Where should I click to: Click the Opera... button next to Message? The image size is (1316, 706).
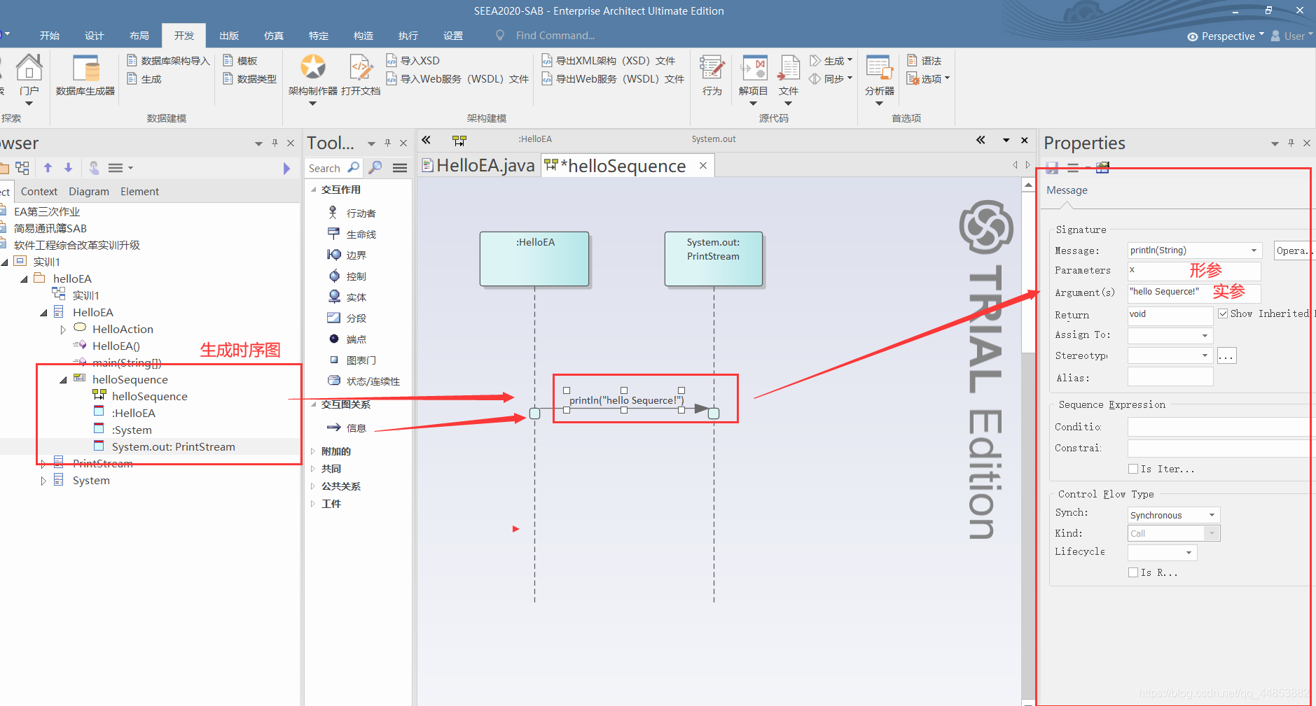[1294, 250]
